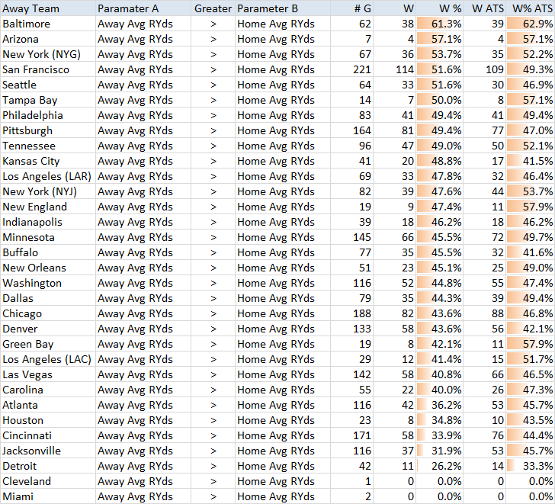The height and width of the screenshot is (504, 555).
Task: Select the 'Greater' column header
Action: (x=213, y=8)
